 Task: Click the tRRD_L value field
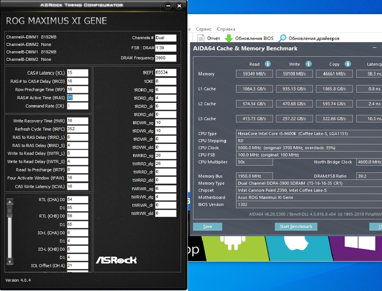[77, 137]
